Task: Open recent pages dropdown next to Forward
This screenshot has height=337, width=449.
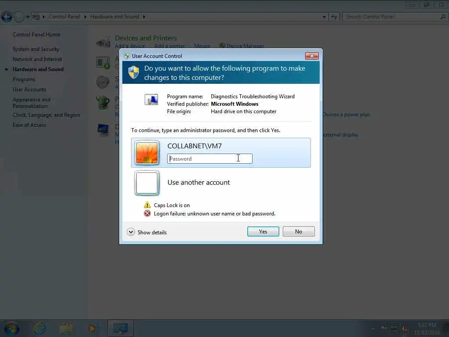Action: pos(28,17)
